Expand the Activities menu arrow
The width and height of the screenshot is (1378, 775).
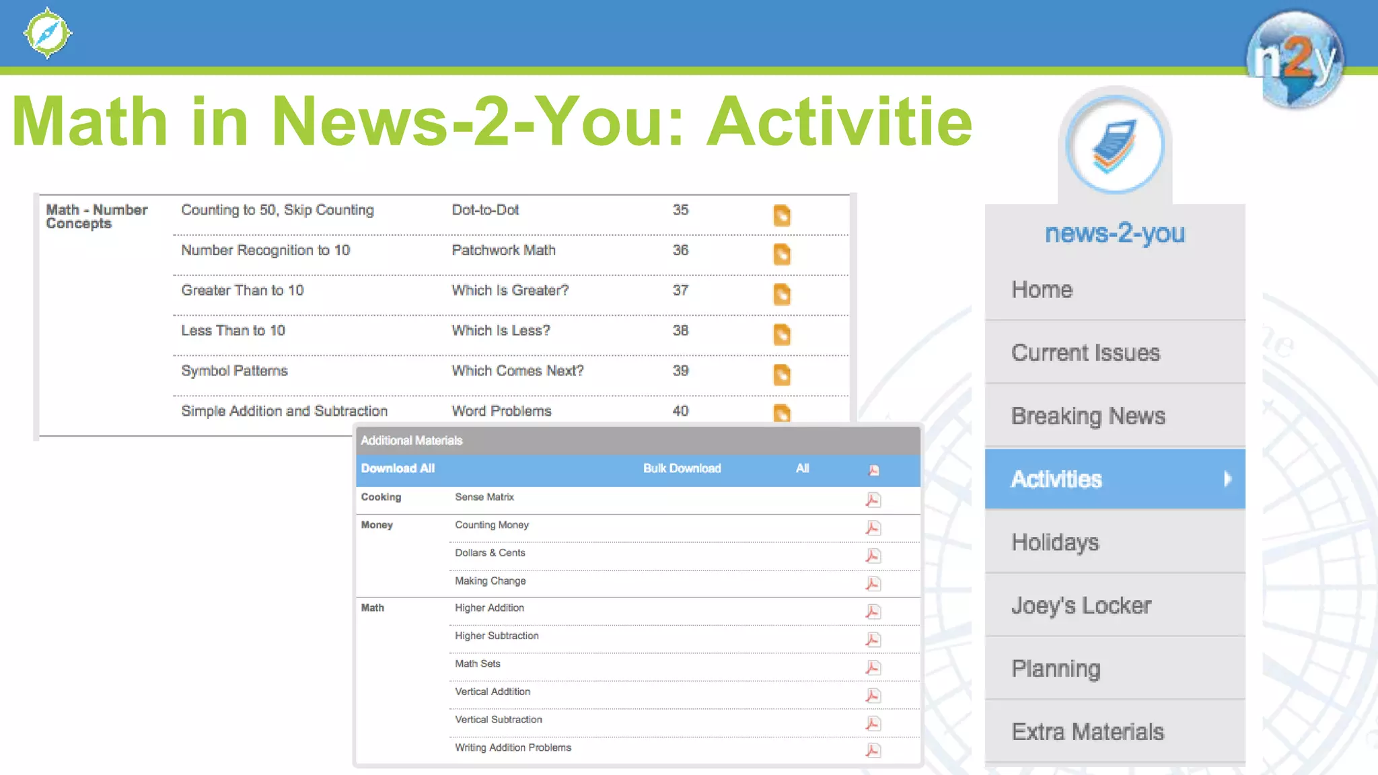pos(1228,478)
